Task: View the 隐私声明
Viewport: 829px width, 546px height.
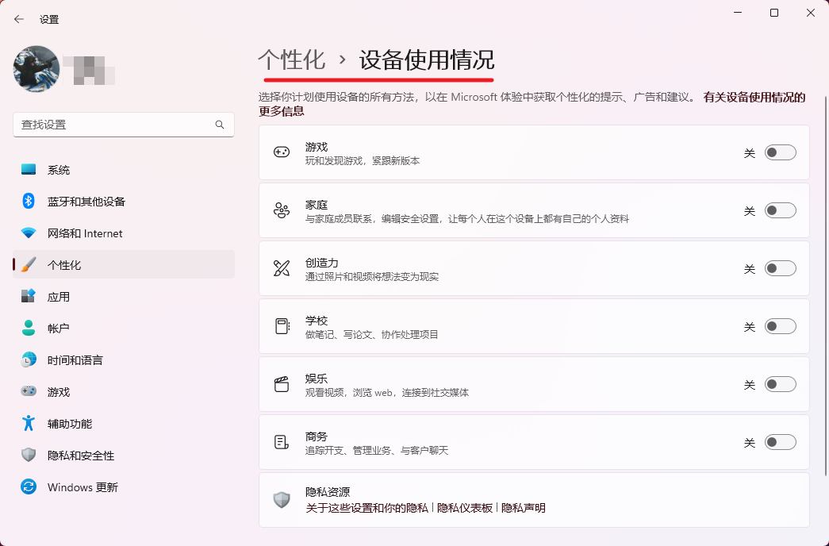Action: (x=524, y=506)
